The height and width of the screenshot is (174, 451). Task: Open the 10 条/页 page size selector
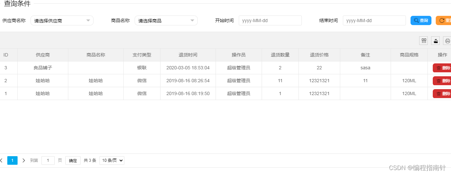point(112,160)
